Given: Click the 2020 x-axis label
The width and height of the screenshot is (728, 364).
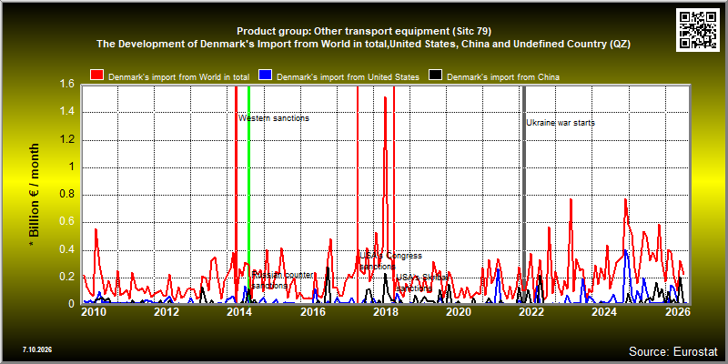Looking at the screenshot, I should click(x=458, y=312).
